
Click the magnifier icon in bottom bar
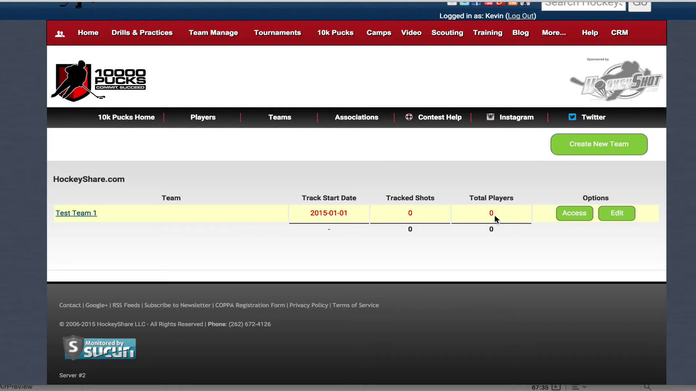[647, 387]
